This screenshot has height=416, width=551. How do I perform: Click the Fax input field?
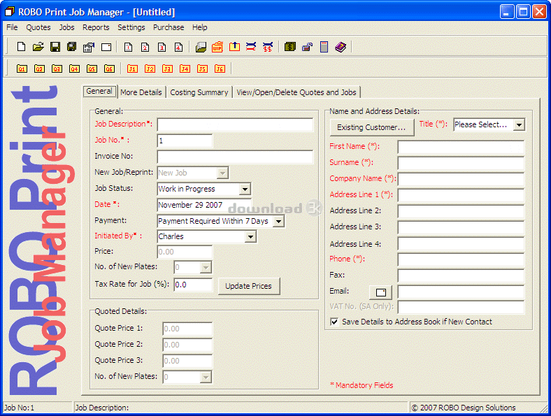(461, 275)
